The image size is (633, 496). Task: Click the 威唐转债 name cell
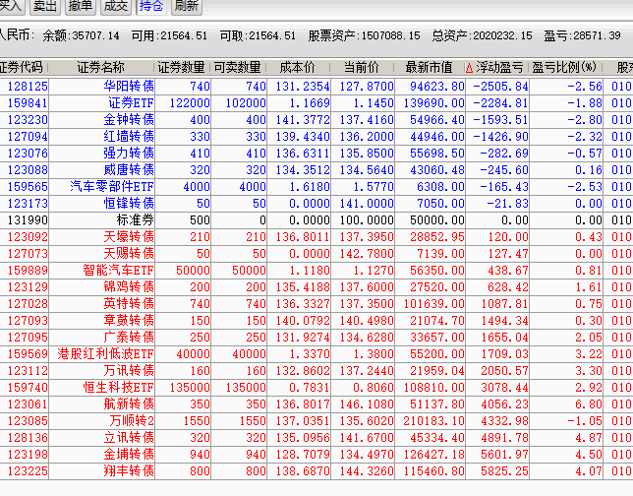click(129, 170)
